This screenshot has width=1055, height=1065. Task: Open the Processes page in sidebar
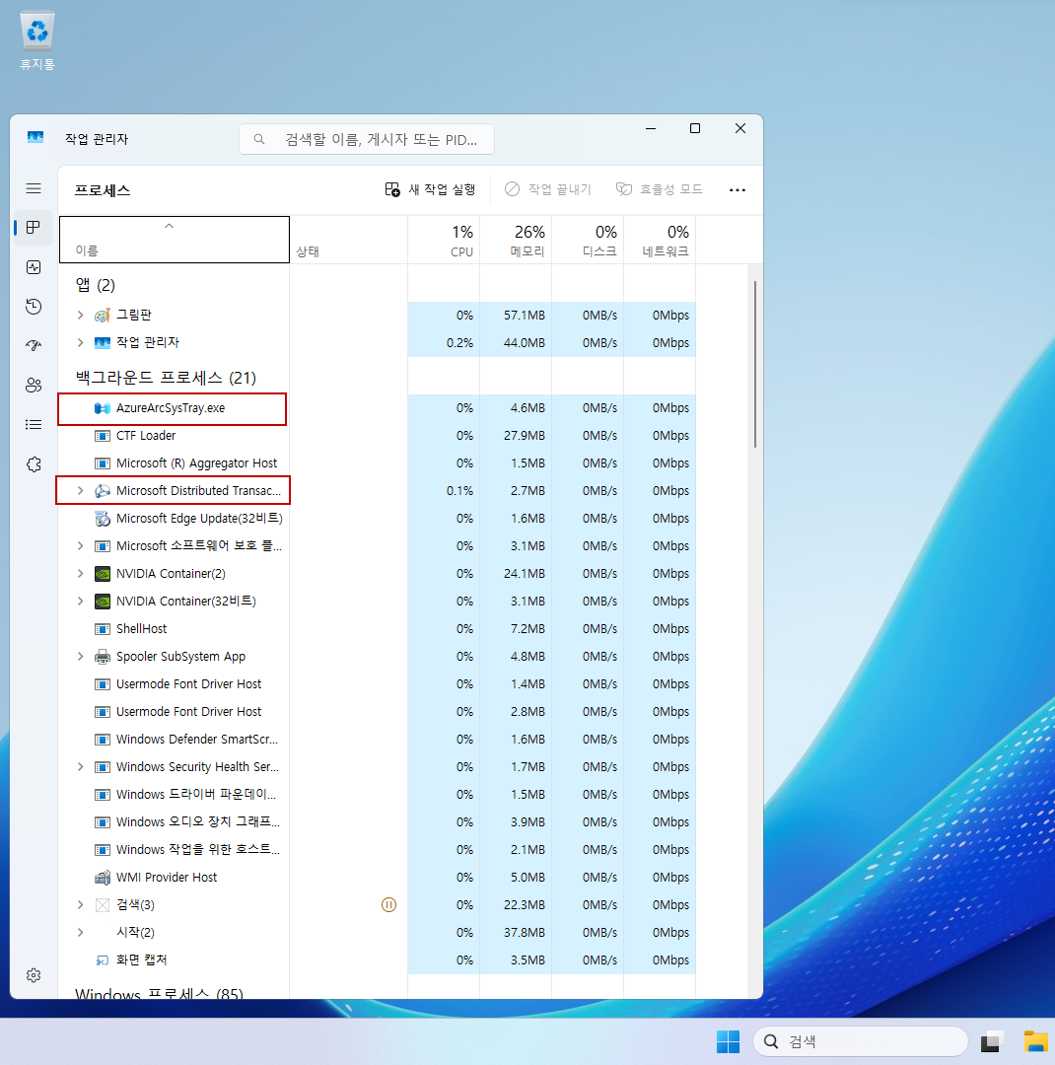coord(34,228)
